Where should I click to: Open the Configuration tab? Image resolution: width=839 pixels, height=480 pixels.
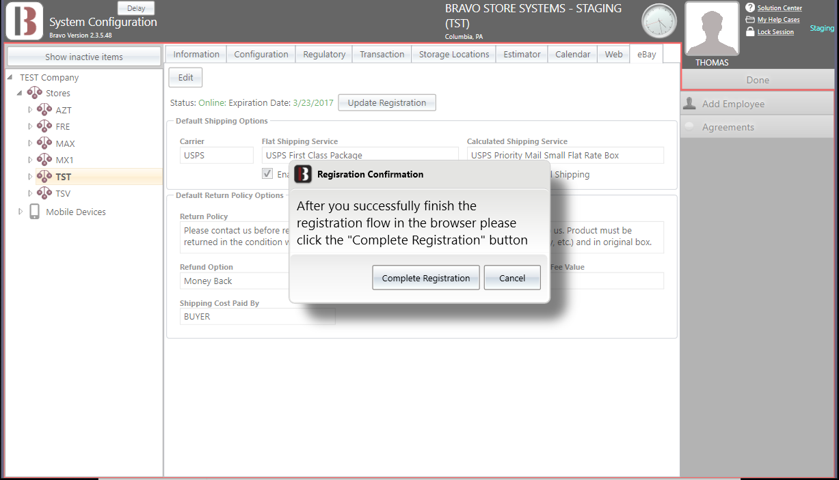click(x=261, y=54)
